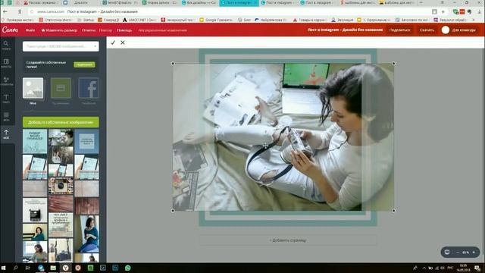
Task: Open the Elements panel in sidebar
Action: 6,81
